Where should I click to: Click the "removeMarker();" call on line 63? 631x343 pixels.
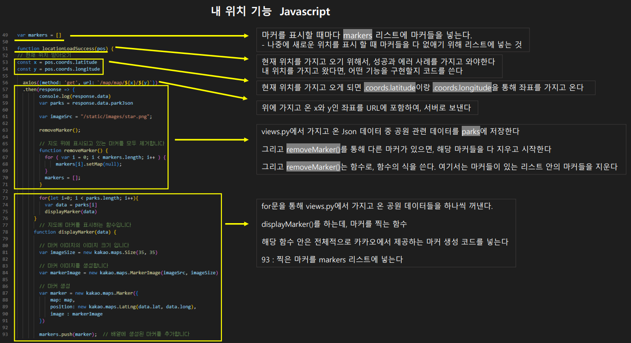pyautogui.click(x=60, y=130)
